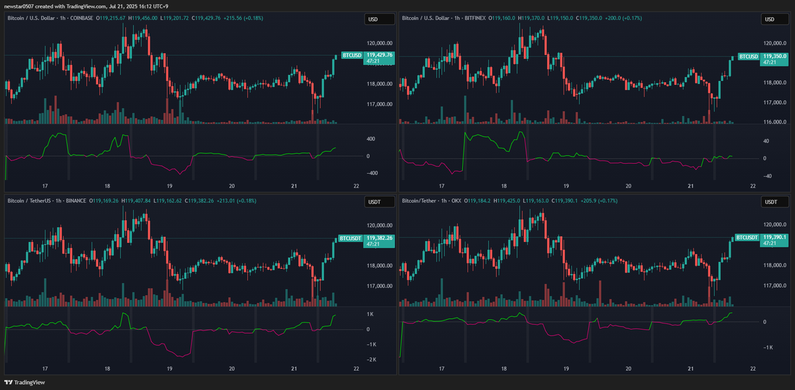Click the BTCUSD symbol tag on the BITFINEX chart
The width and height of the screenshot is (795, 390).
click(x=748, y=56)
